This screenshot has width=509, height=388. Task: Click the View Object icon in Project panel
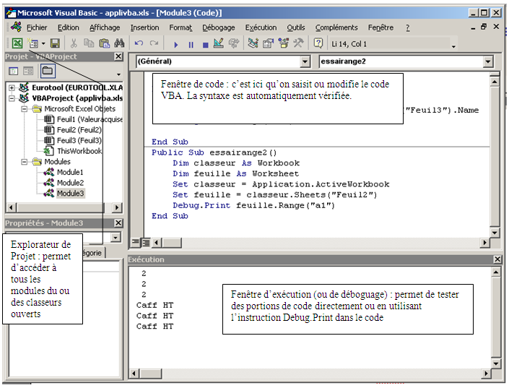coord(28,71)
